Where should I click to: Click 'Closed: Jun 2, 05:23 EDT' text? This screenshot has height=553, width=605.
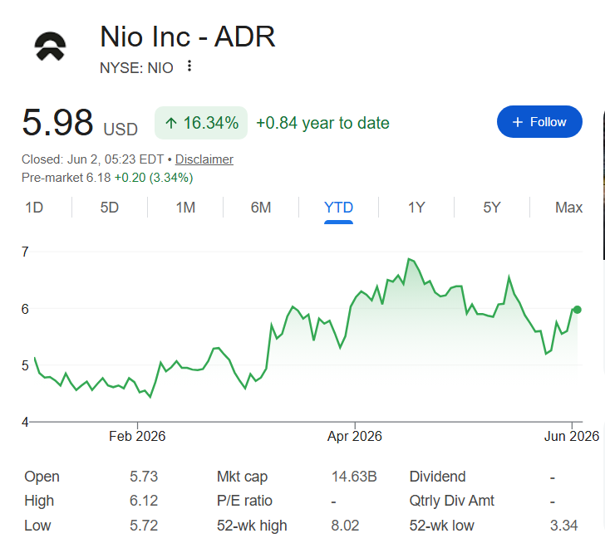[x=92, y=159]
